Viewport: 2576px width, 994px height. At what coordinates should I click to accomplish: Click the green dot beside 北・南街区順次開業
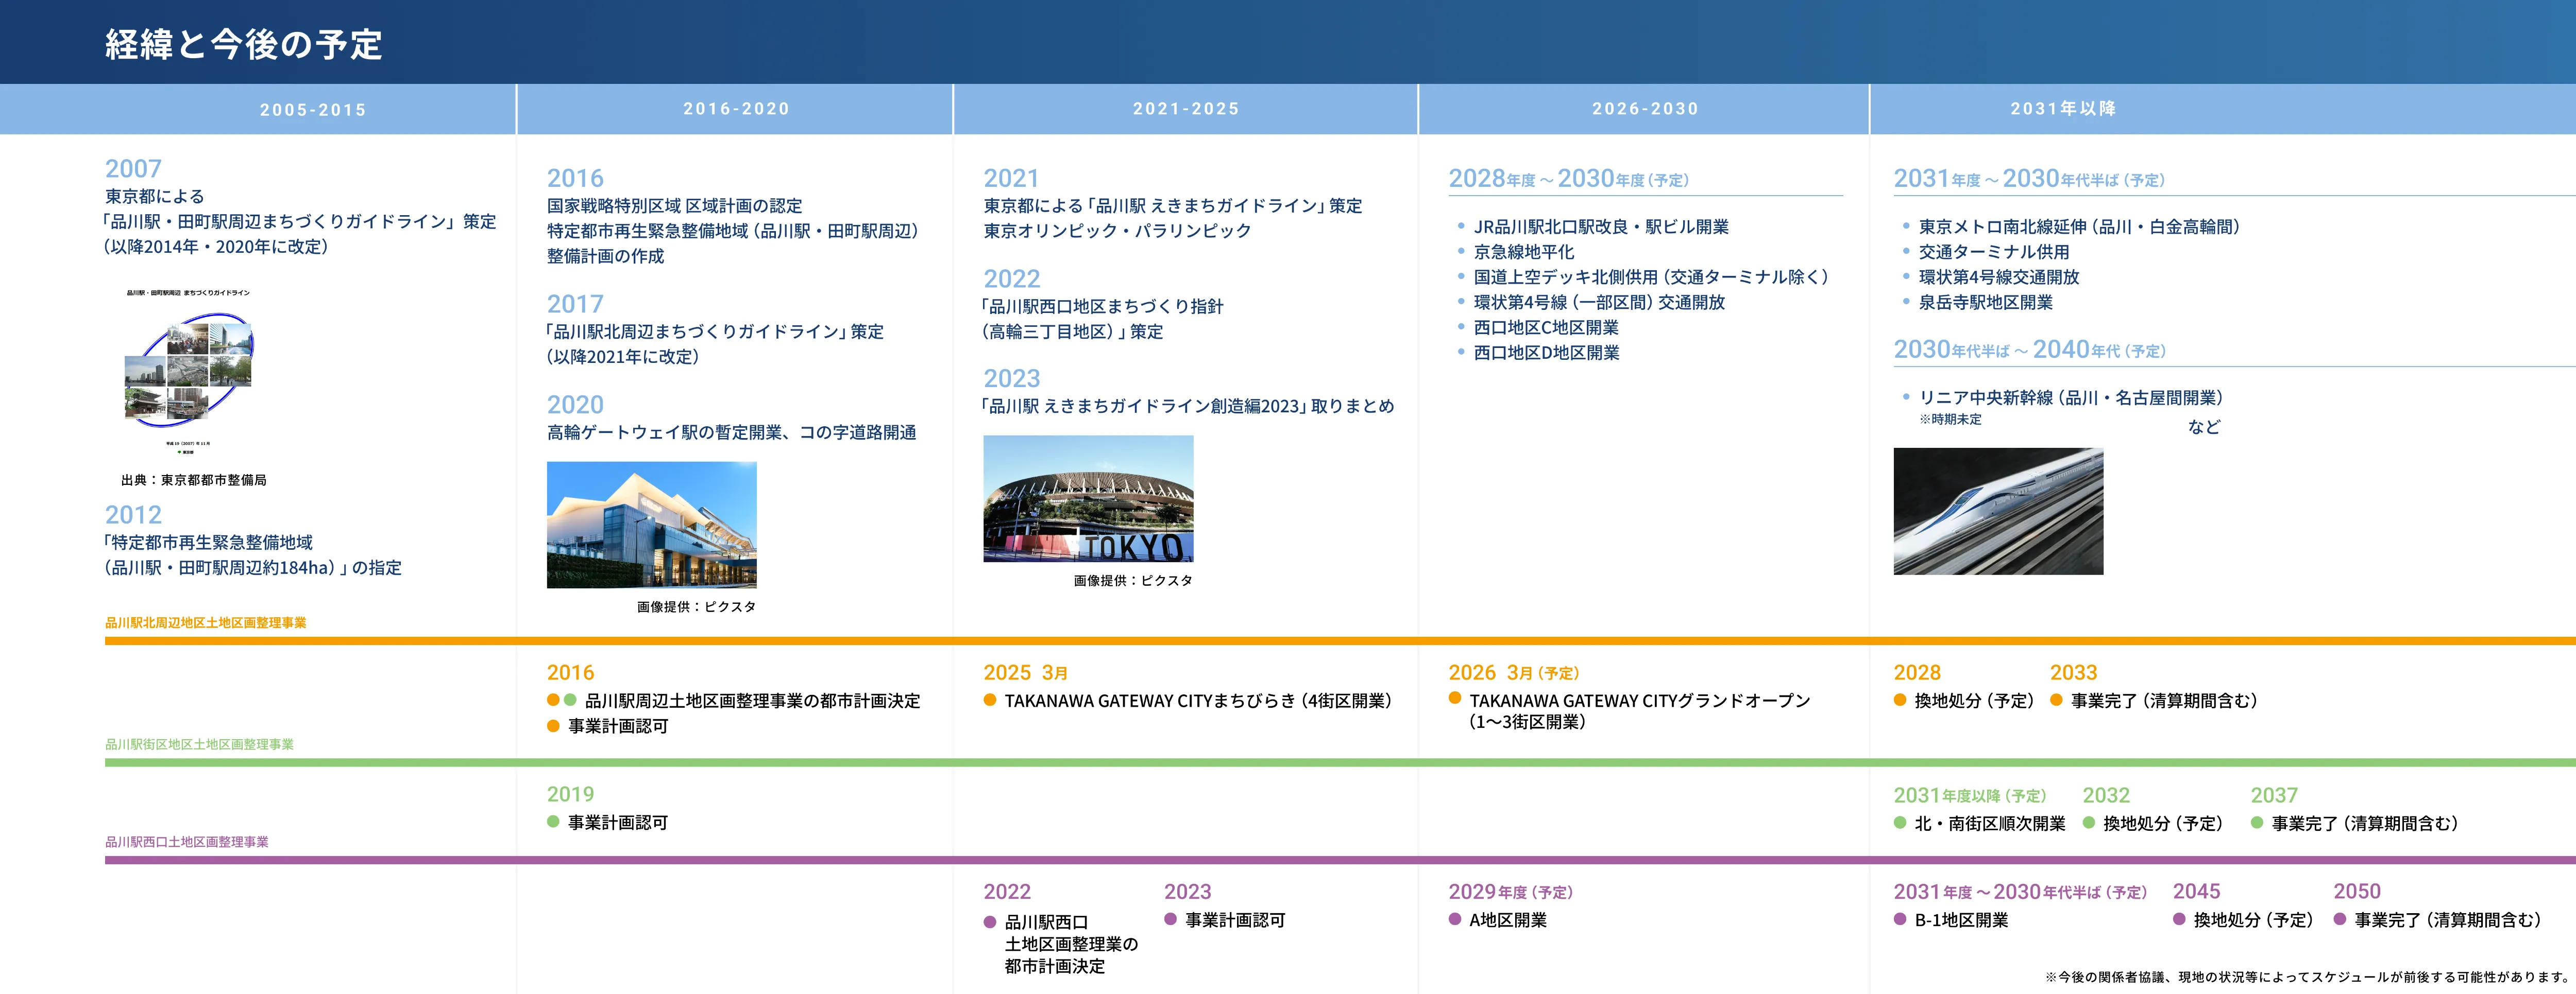coord(1900,823)
